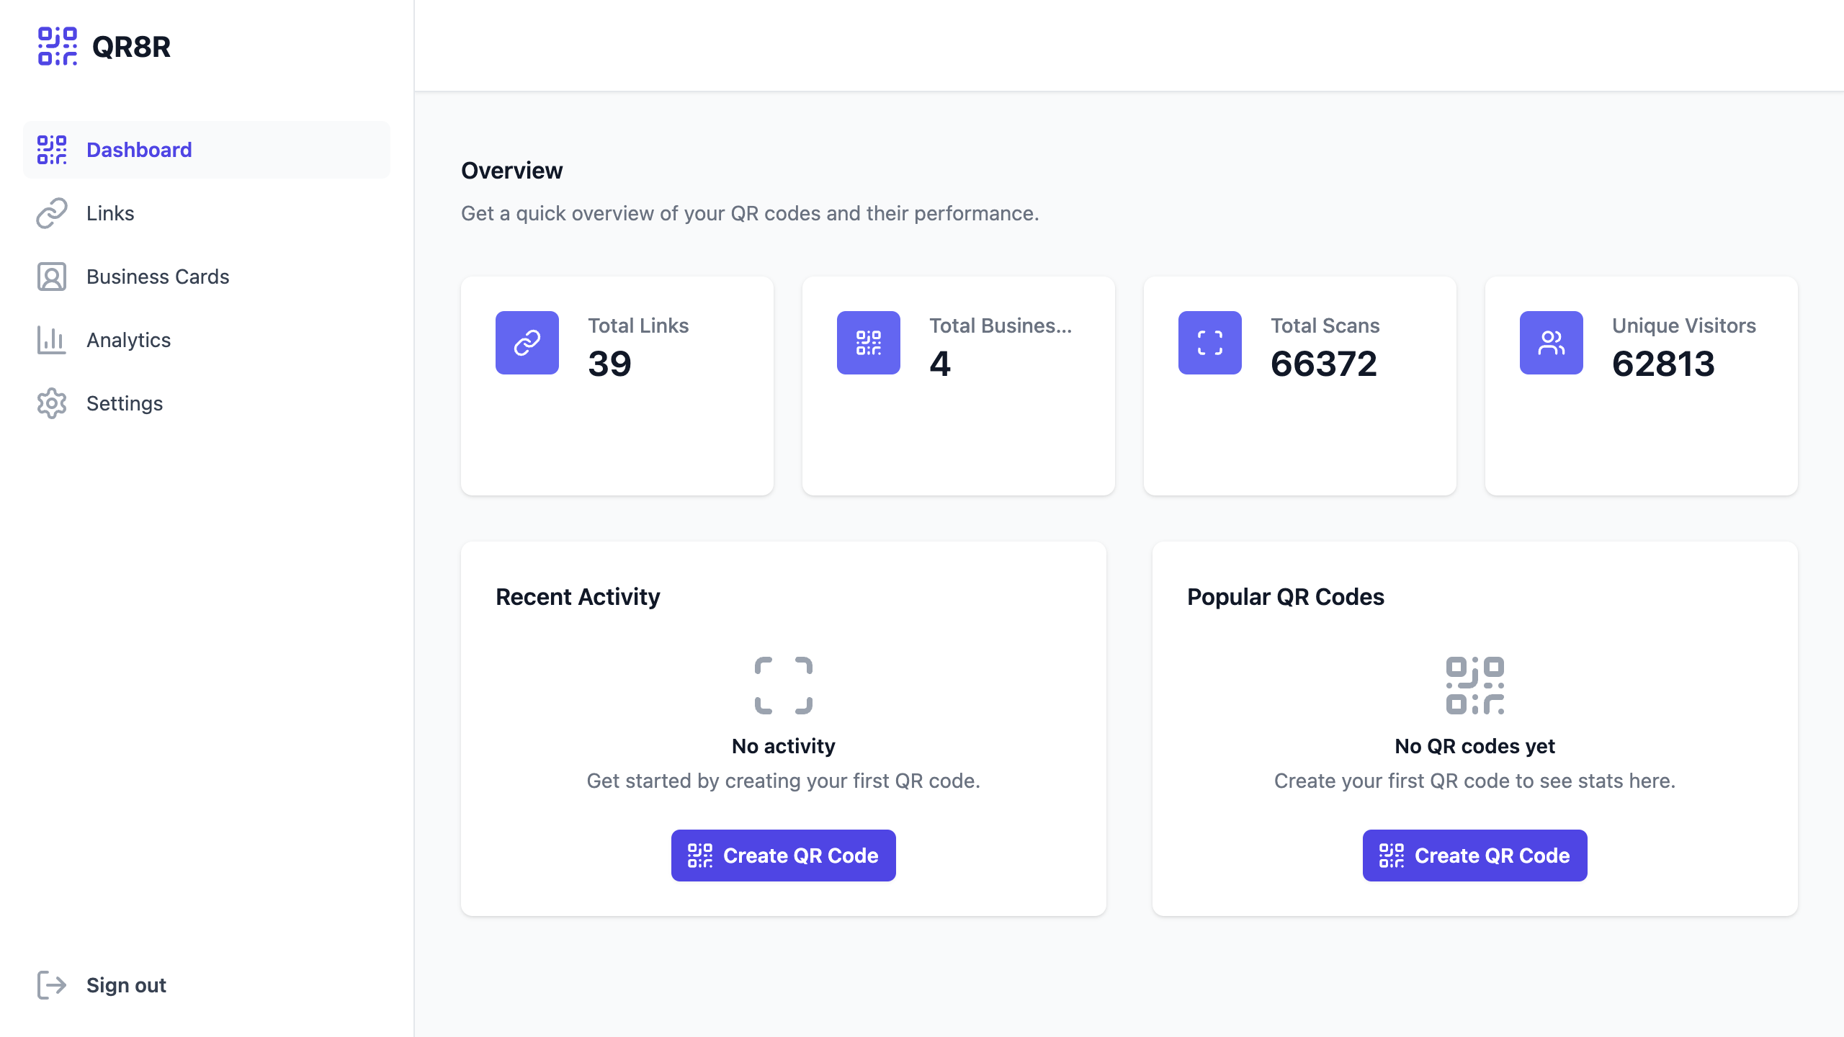Click the Total Scans frame icon tile
The width and height of the screenshot is (1844, 1037).
tap(1210, 343)
